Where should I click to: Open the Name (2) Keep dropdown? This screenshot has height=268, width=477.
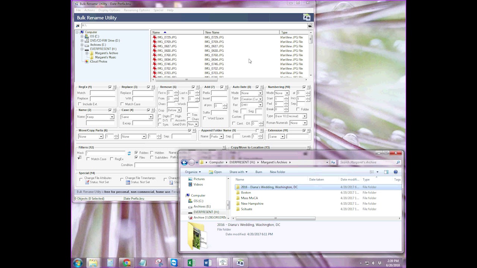coord(100,117)
